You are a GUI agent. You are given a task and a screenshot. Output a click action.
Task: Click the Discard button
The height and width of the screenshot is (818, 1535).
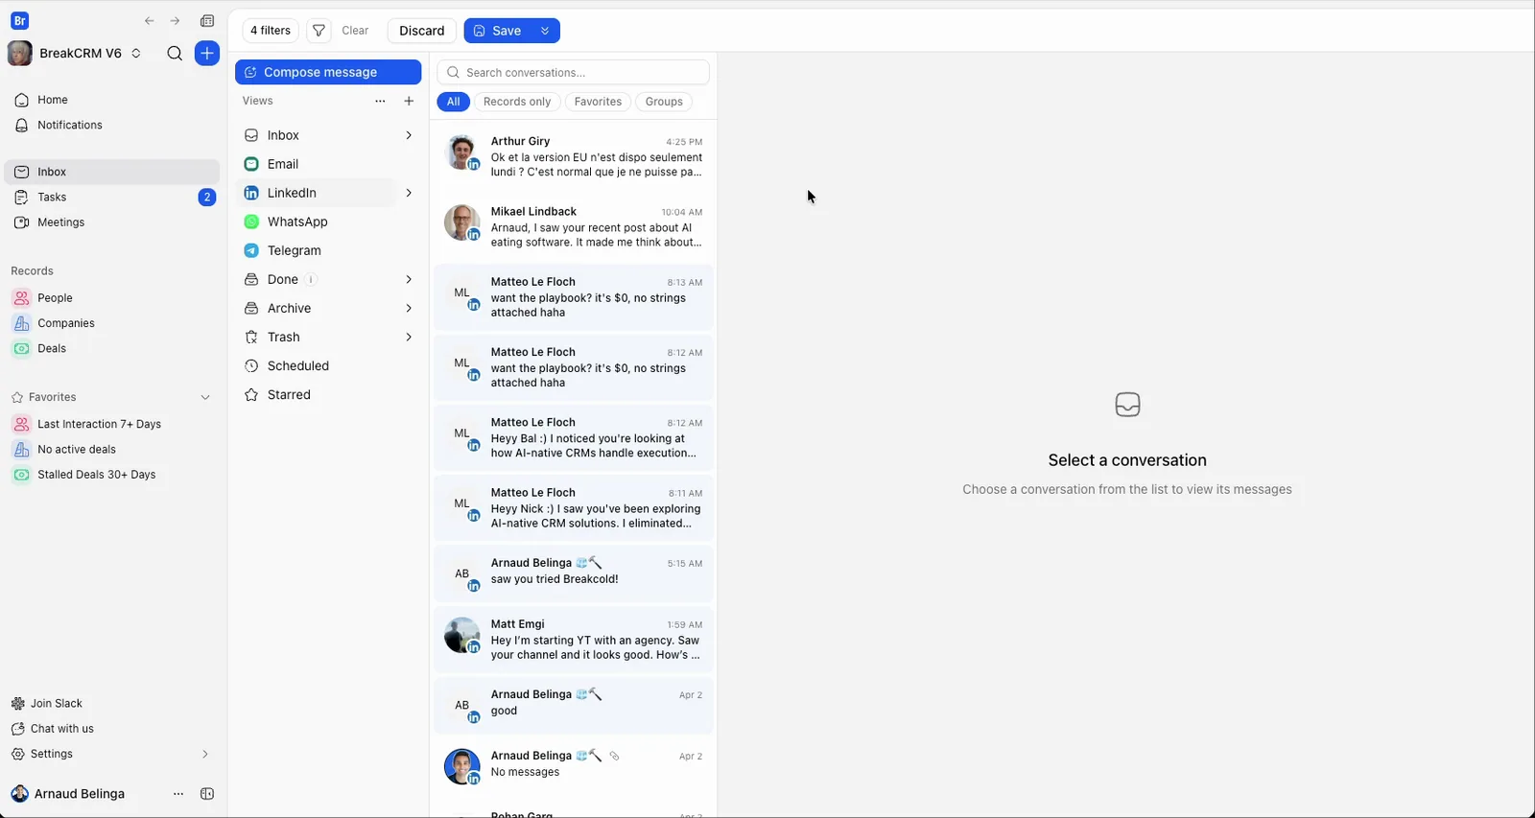[422, 31]
